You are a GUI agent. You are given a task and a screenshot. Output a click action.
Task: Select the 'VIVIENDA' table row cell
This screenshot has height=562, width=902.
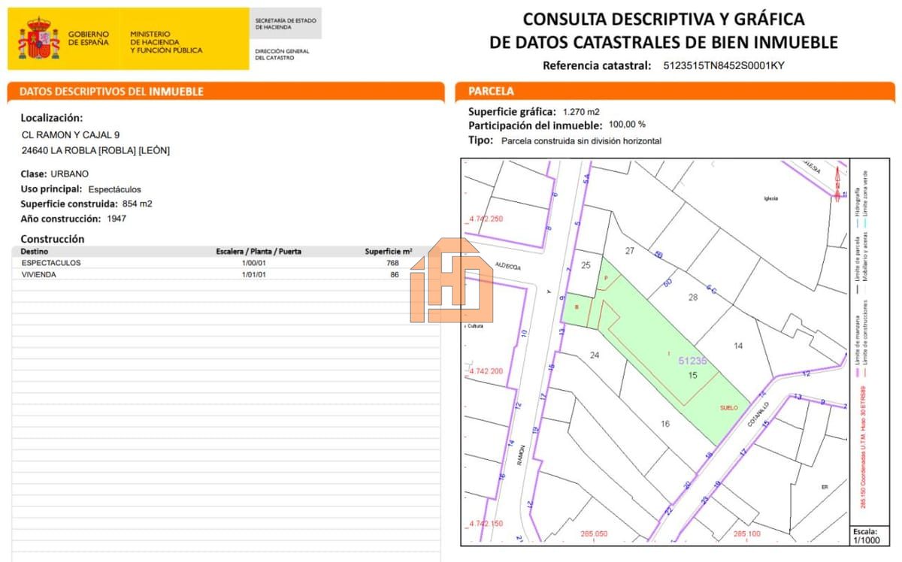[39, 274]
